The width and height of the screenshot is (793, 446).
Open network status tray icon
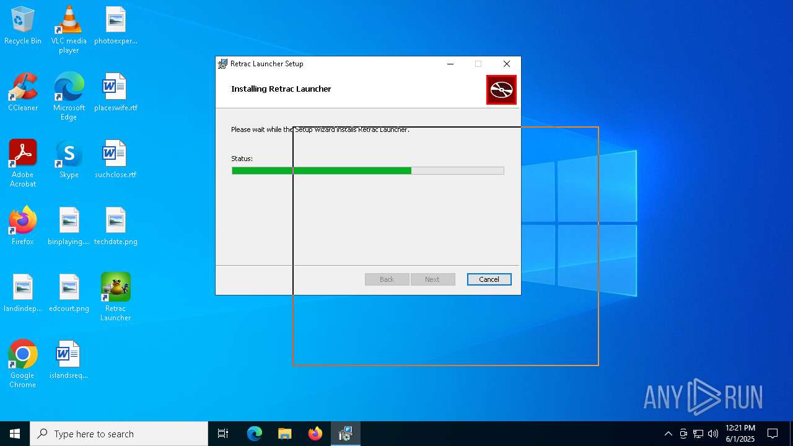[698, 434]
